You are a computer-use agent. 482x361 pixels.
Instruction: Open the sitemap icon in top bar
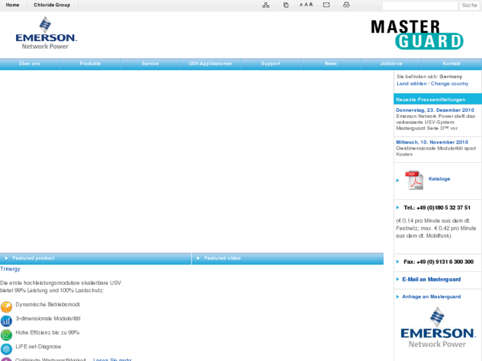point(266,5)
